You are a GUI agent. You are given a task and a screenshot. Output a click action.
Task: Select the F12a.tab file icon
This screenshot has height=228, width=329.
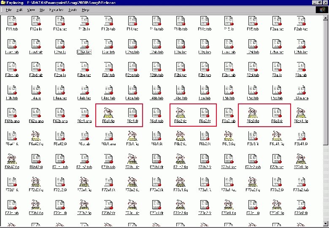coord(60,21)
